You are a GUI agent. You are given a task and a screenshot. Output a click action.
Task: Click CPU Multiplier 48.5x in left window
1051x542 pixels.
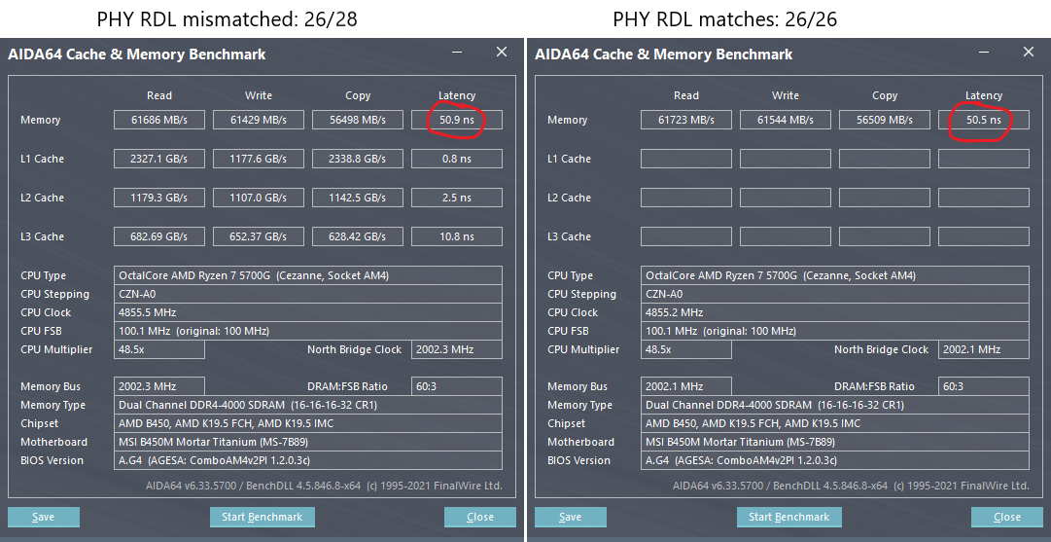point(158,349)
